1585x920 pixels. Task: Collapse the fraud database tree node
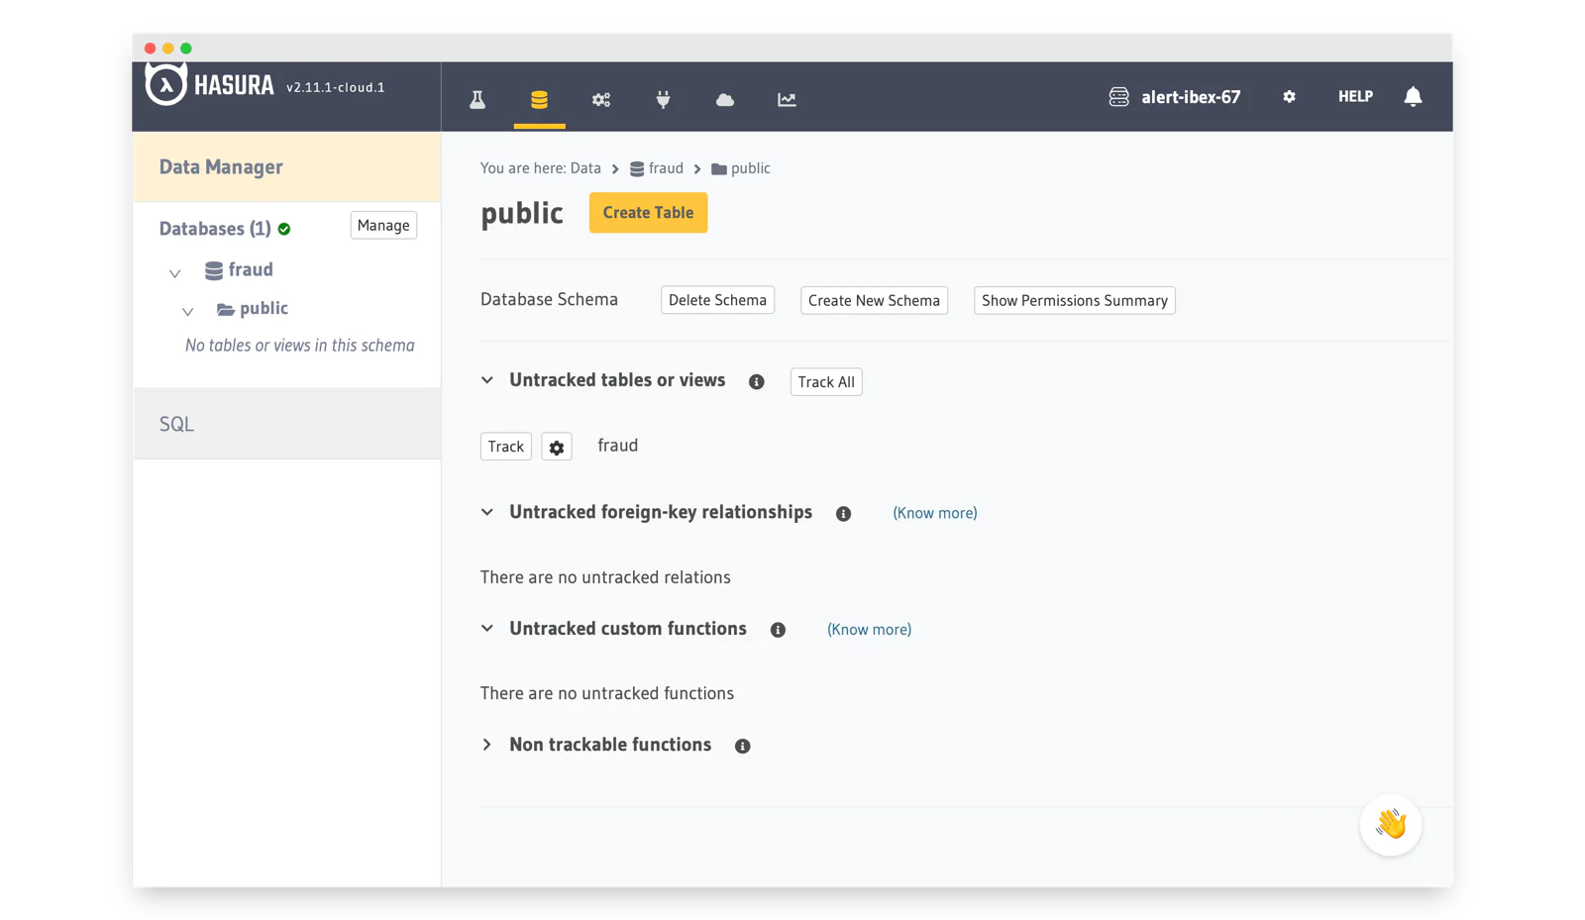174,273
